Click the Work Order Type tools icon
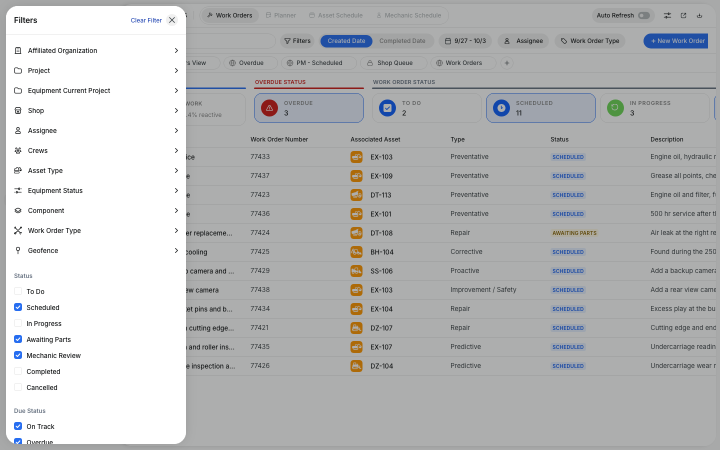 coord(18,230)
